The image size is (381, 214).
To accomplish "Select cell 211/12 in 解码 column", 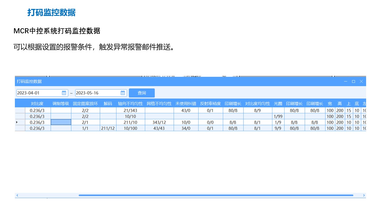I will click(108, 128).
